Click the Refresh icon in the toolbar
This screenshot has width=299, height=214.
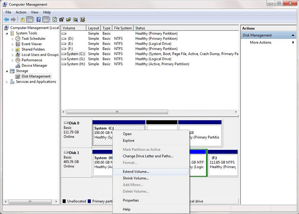click(x=55, y=20)
